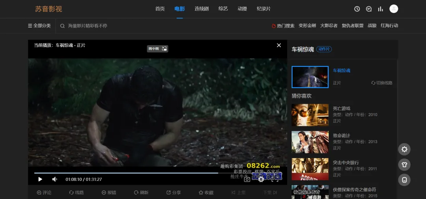
Task: Click the 突击中央银行 title text
Action: 346,162
